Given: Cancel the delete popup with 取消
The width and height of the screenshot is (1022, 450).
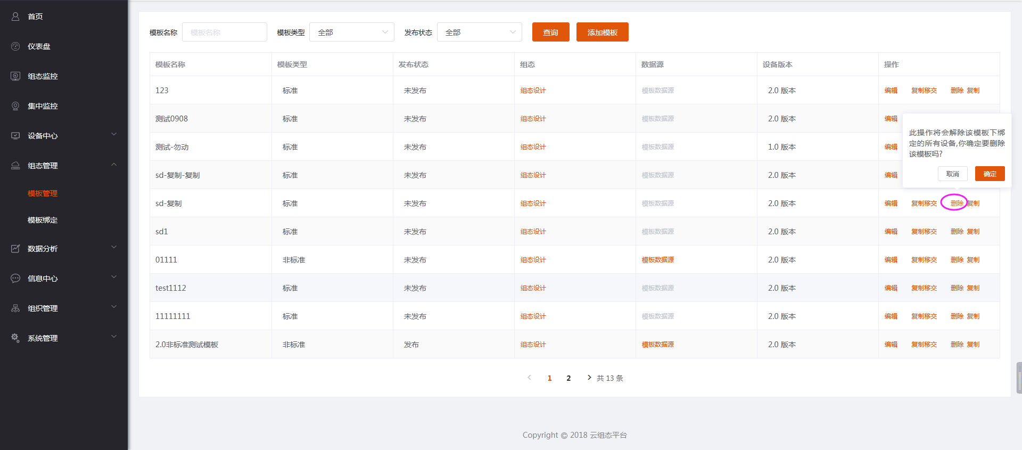Looking at the screenshot, I should click(952, 174).
